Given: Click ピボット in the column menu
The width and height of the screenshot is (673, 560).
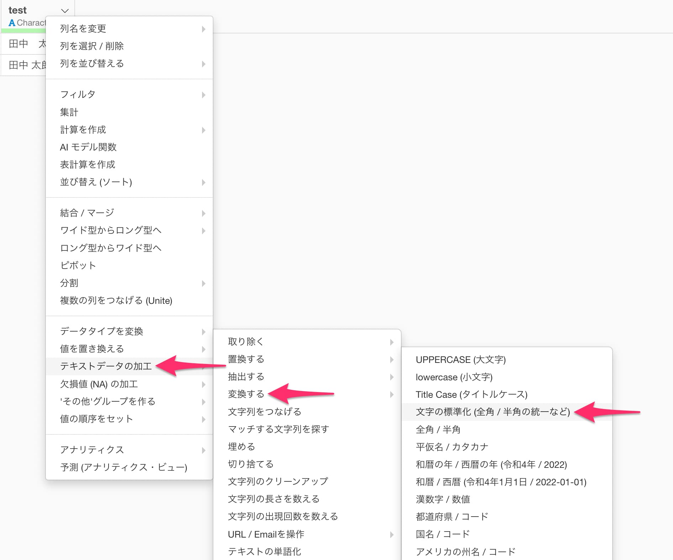Looking at the screenshot, I should 78,265.
